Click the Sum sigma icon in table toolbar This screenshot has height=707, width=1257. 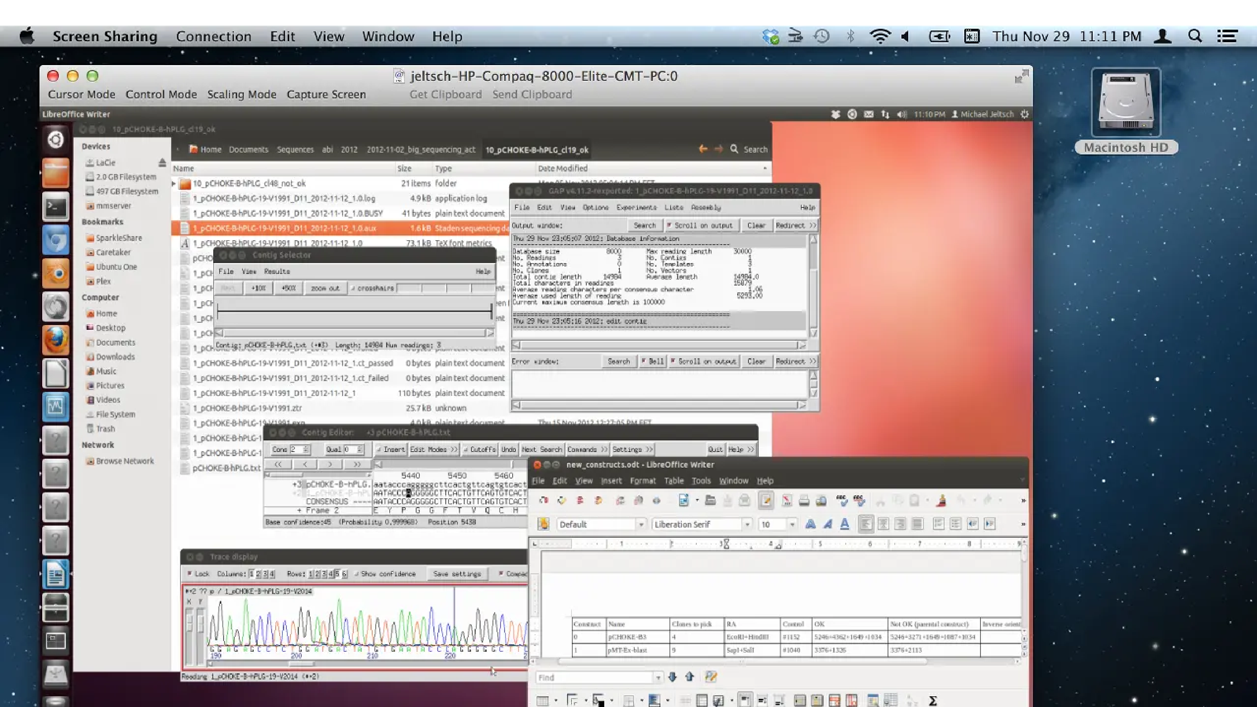pos(933,701)
